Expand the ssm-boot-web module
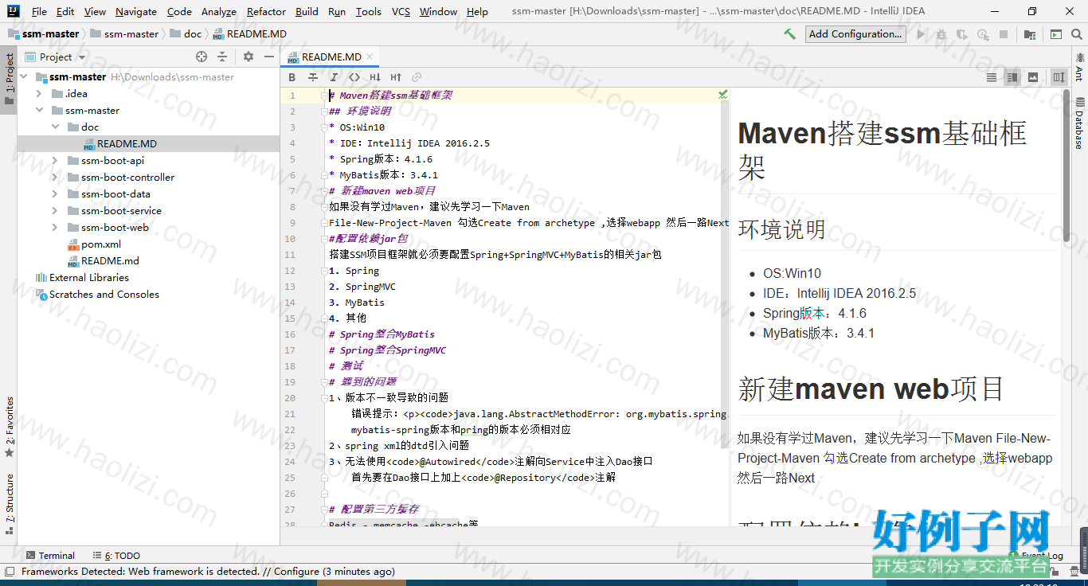Image resolution: width=1088 pixels, height=586 pixels. (56, 228)
